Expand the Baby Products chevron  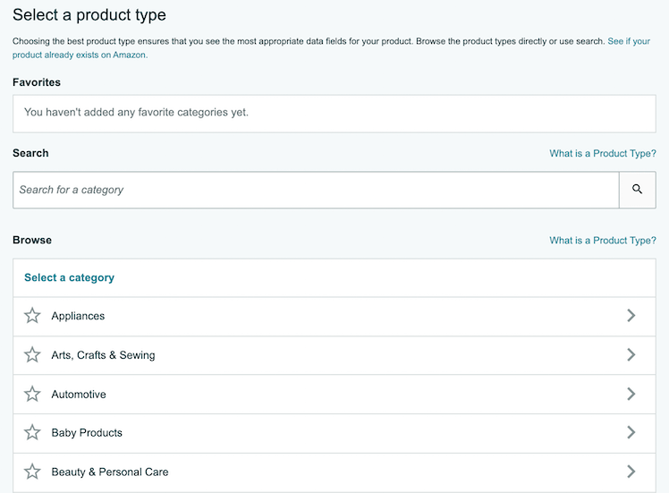(631, 433)
